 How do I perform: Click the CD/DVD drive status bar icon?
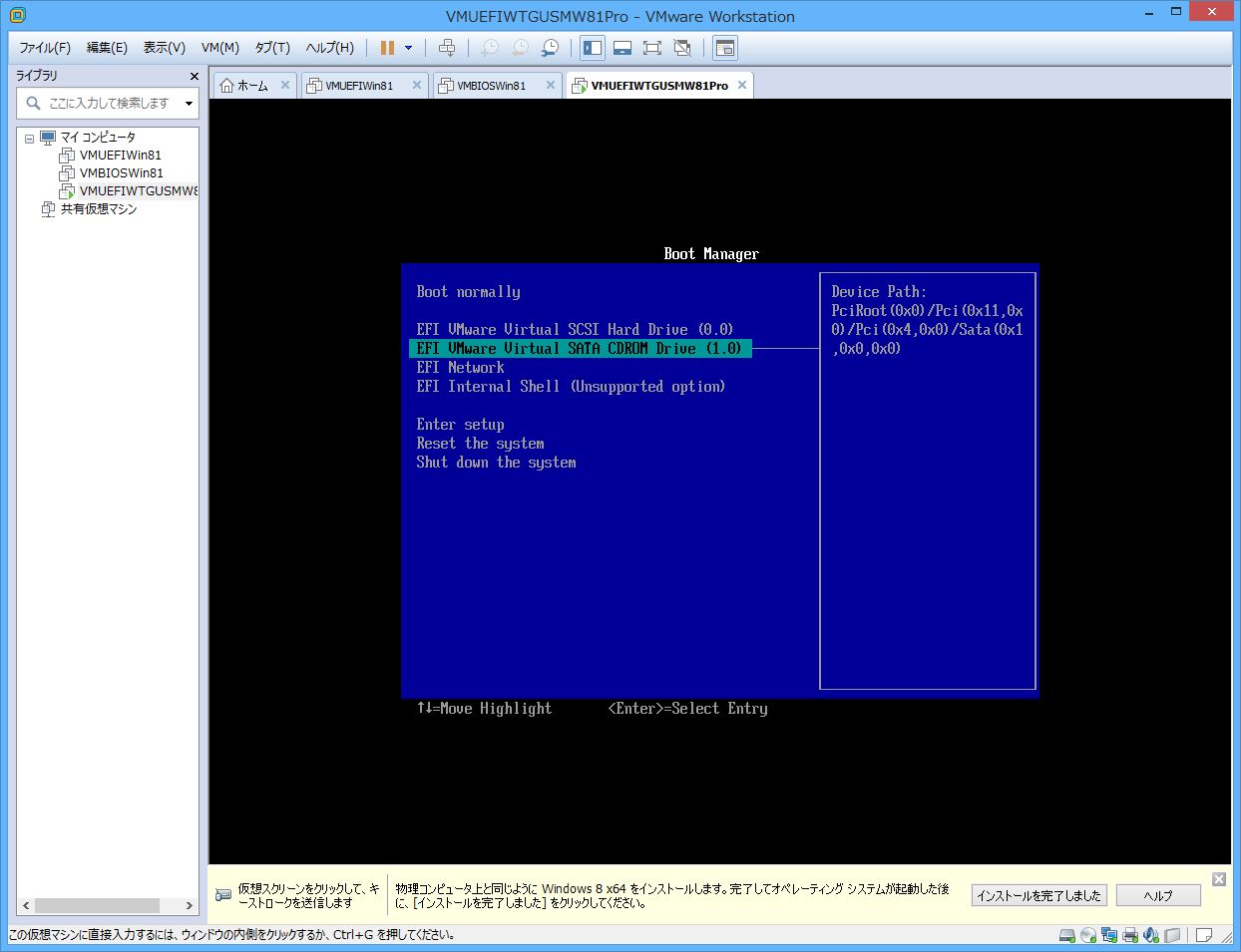pos(1088,935)
